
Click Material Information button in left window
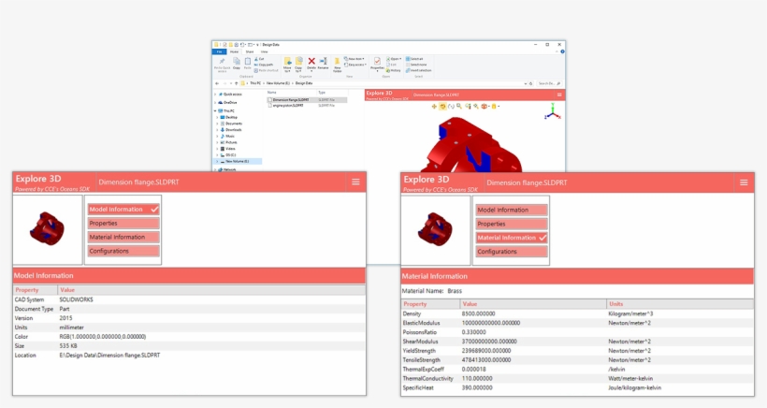click(123, 237)
